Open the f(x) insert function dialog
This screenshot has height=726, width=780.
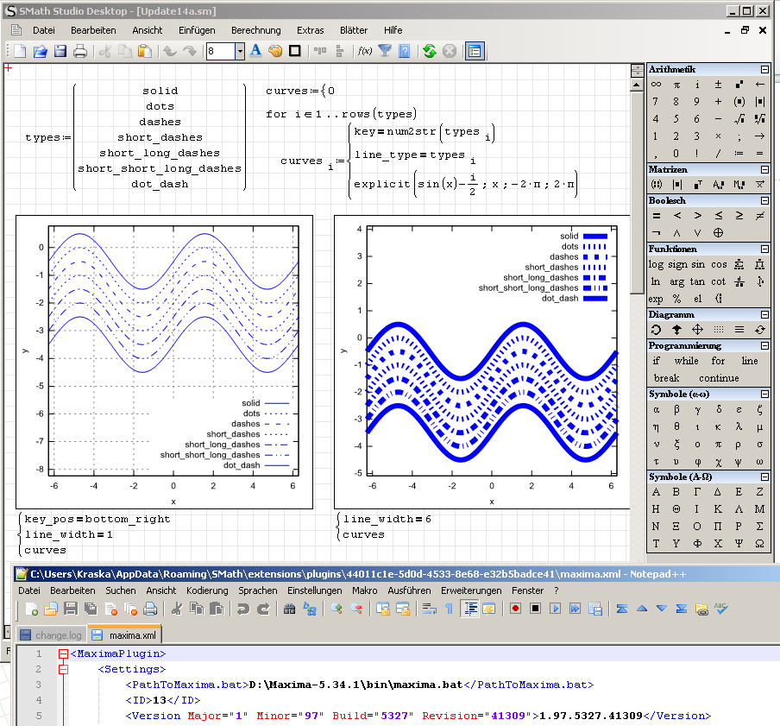[x=365, y=51]
